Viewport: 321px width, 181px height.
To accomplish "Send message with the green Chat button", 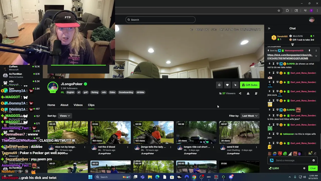I will click(313, 168).
